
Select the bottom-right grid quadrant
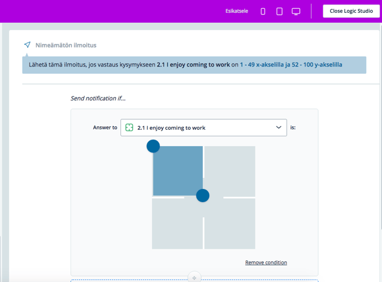(230, 224)
